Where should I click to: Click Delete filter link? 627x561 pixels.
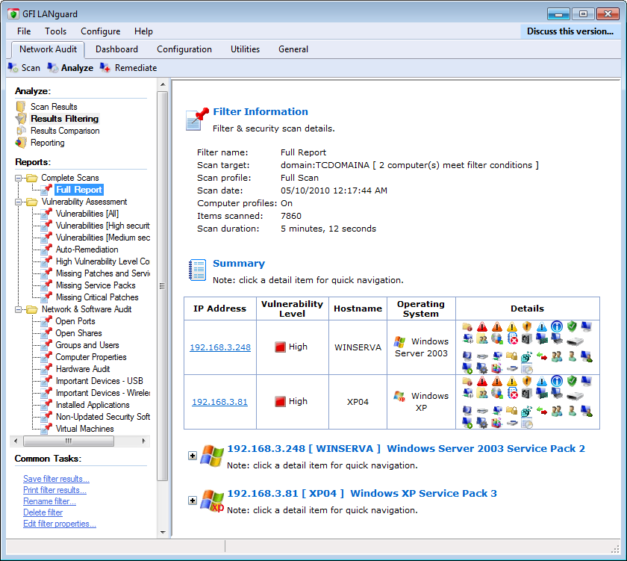43,512
